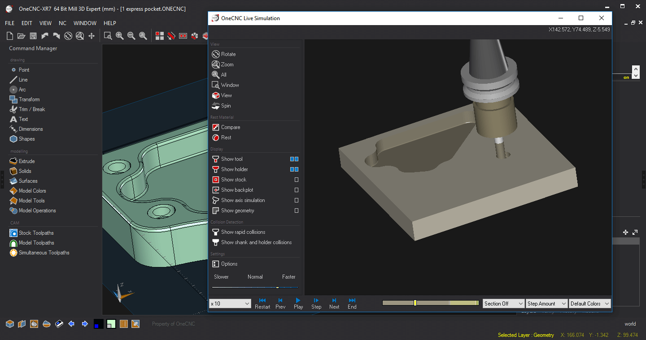Click Spin view in Live Simulation
This screenshot has height=340, width=646.
click(222, 106)
